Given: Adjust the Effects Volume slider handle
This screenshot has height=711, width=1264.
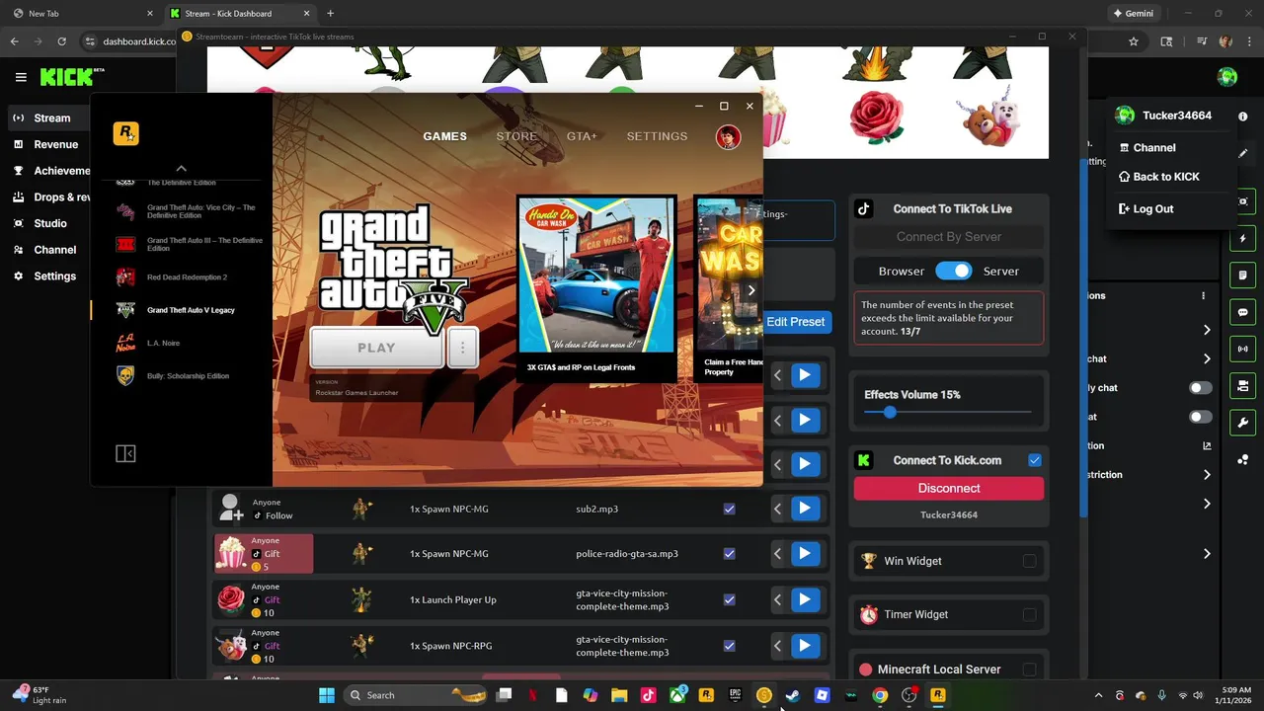Looking at the screenshot, I should click(890, 412).
